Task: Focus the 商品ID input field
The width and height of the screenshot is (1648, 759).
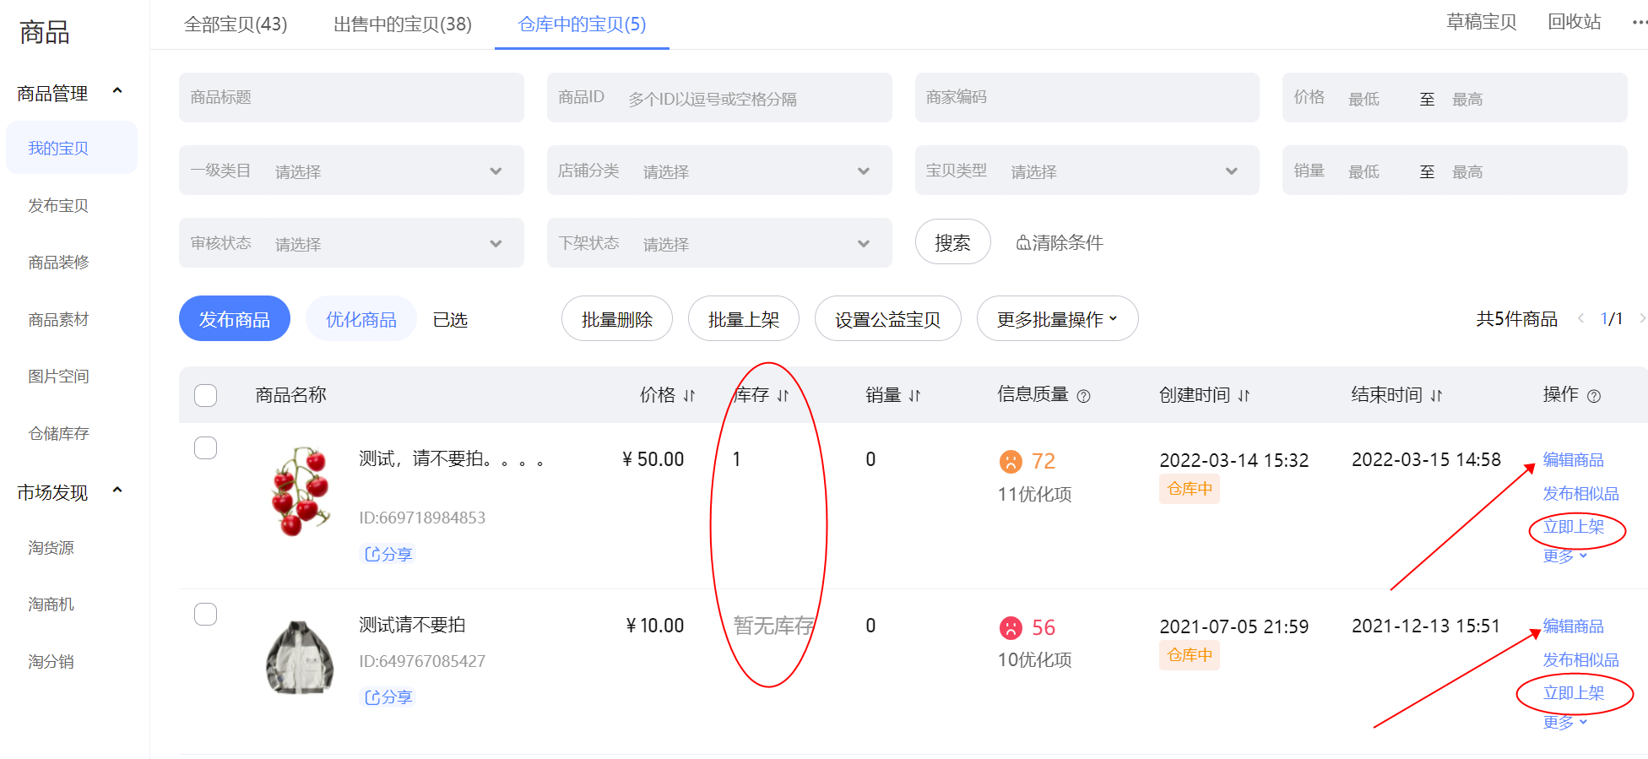Action: click(719, 97)
